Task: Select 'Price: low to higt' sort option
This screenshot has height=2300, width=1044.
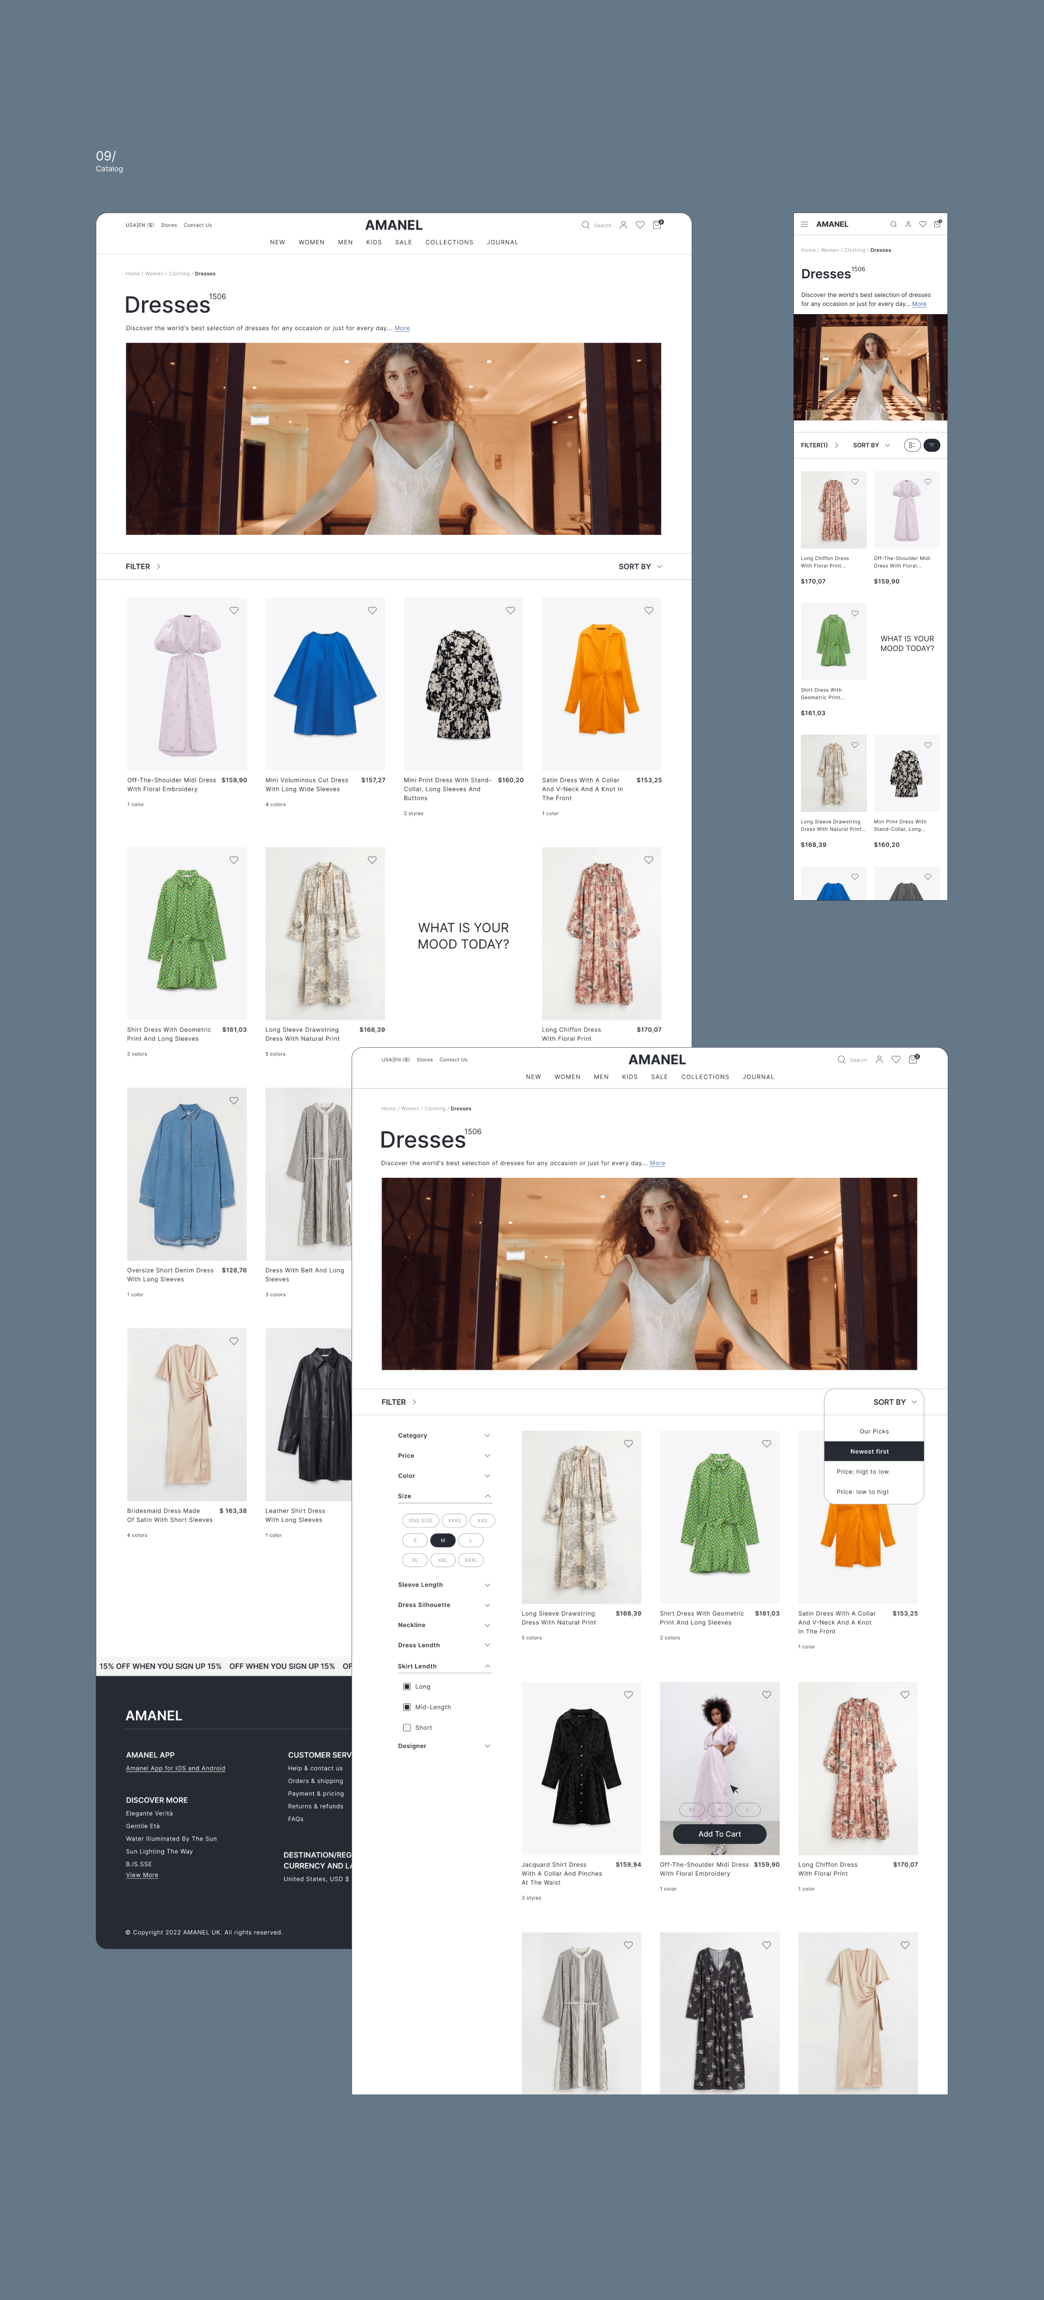Action: pyautogui.click(x=862, y=1492)
